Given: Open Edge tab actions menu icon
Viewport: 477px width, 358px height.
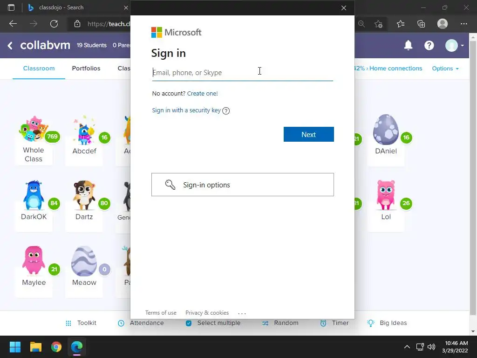Looking at the screenshot, I should click(11, 7).
